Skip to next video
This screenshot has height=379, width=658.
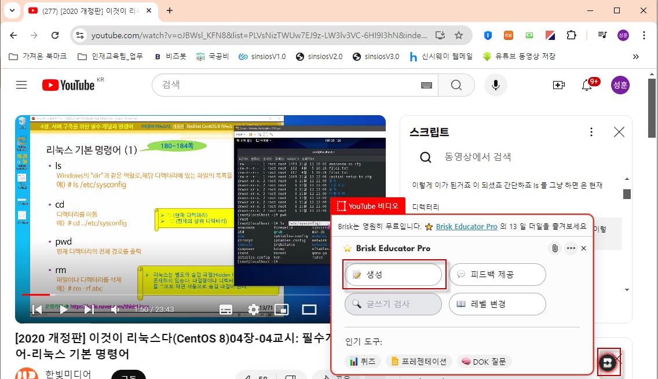89,310
